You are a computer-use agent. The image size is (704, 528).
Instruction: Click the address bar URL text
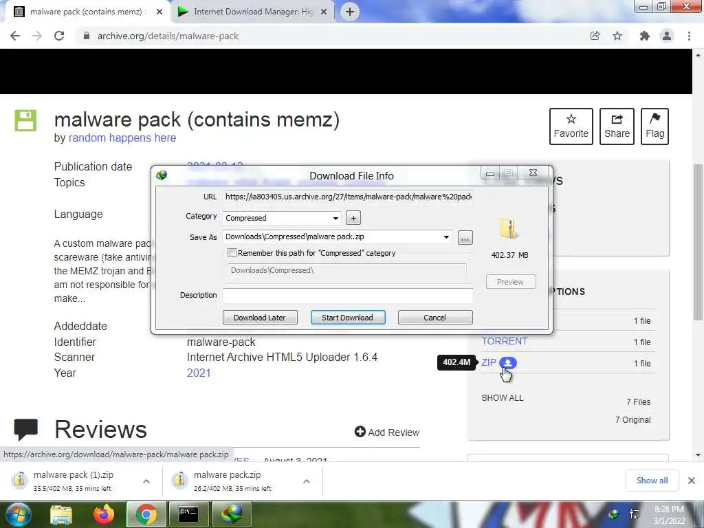(168, 36)
